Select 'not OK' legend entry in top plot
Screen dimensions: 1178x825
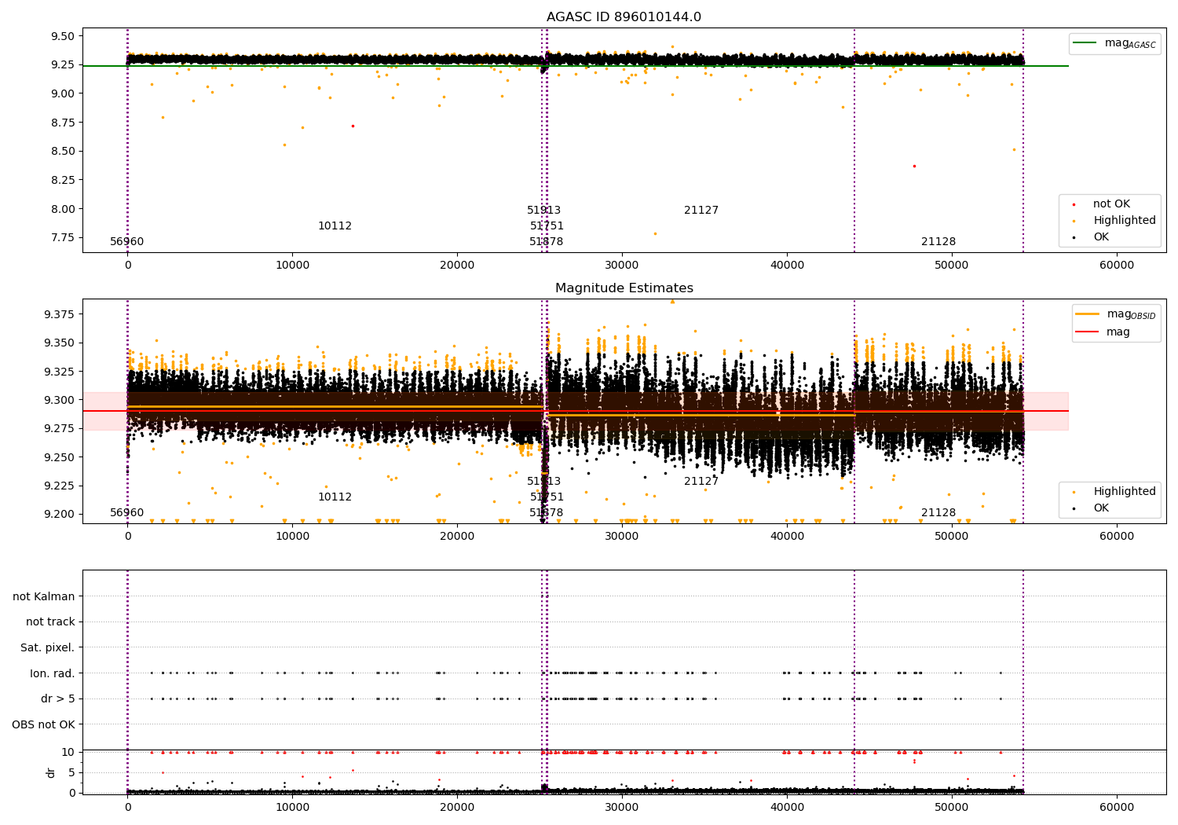(1111, 204)
